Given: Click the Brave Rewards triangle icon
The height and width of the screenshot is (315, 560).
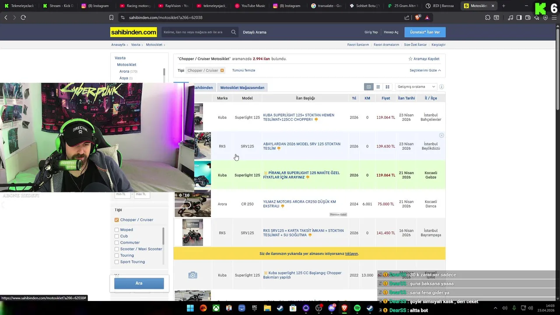Looking at the screenshot, I should point(427,17).
